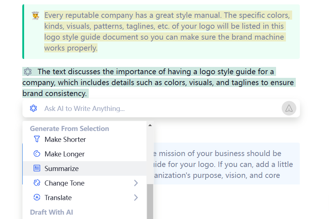Screen dimensions: 329x219
Task: Click the chef emoji in the green callout
Action: coord(35,16)
